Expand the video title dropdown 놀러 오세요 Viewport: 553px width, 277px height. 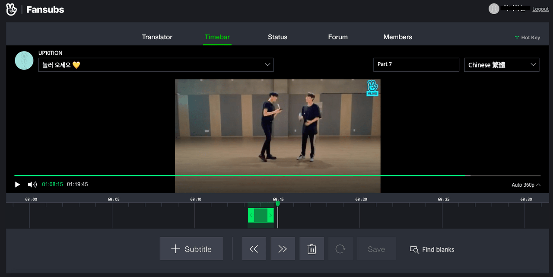tap(156, 65)
